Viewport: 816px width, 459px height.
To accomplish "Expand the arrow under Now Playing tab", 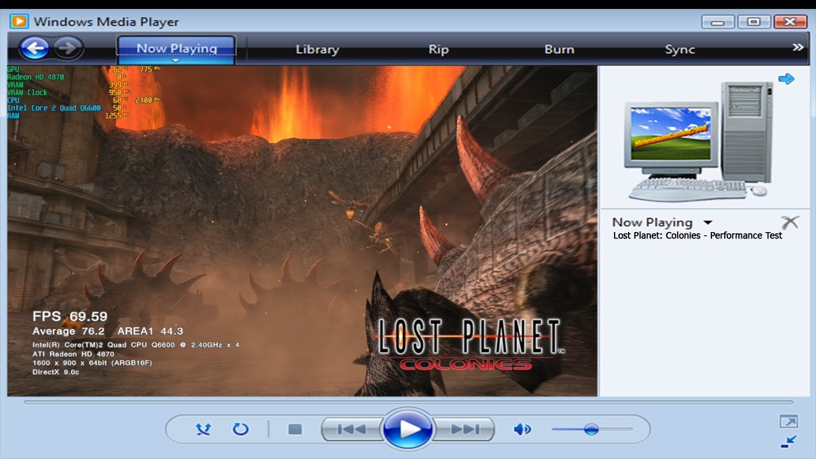I will point(177,61).
